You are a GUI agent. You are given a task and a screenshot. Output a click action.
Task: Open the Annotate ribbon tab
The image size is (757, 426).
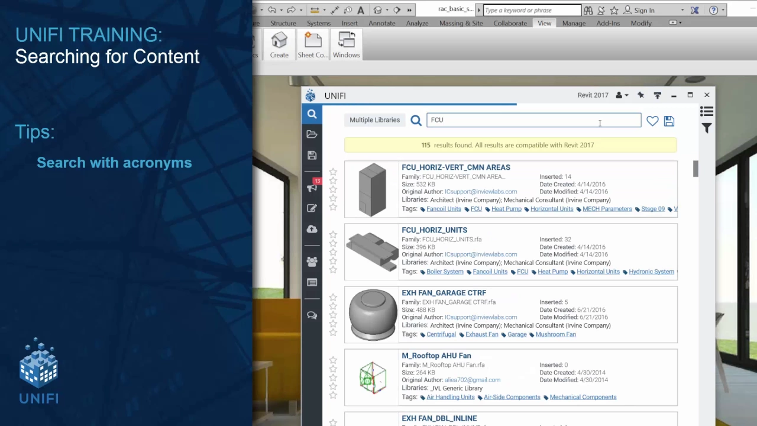[382, 23]
